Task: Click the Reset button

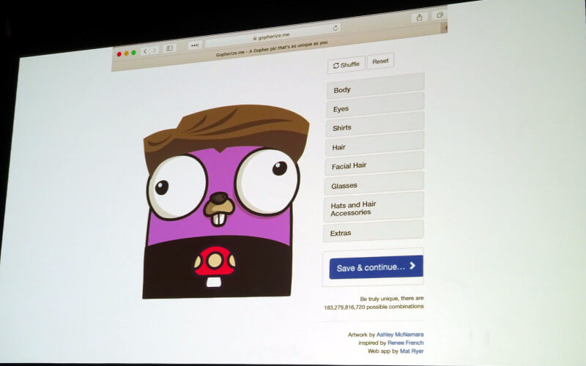Action: (380, 61)
